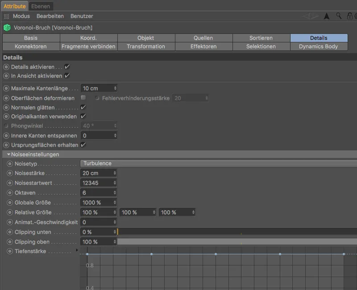Switch to the Ebenen tab
Screen dimensions: 357x290
coord(41,6)
